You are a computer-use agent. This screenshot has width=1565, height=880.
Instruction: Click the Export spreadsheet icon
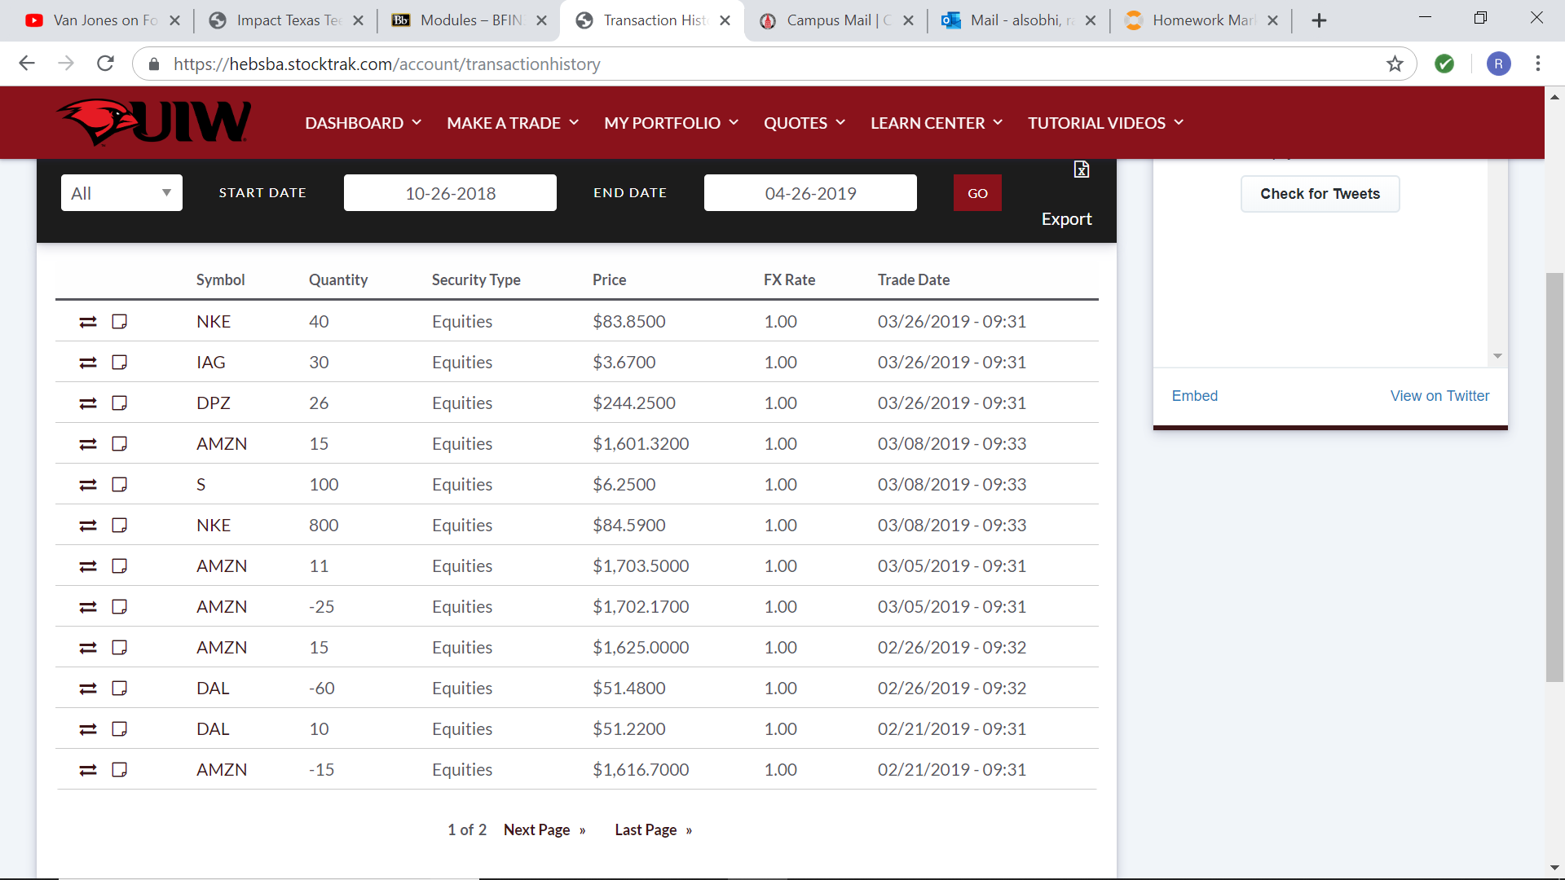[1082, 169]
